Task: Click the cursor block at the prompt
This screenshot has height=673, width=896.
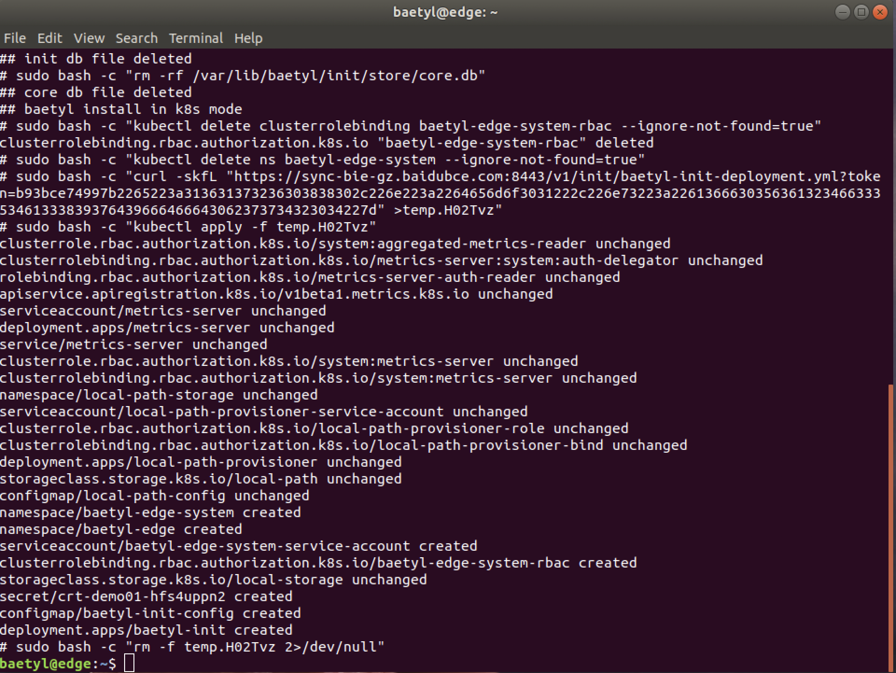Action: (x=129, y=663)
